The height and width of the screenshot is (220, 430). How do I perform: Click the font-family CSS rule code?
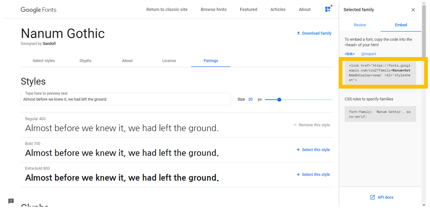tap(380, 114)
